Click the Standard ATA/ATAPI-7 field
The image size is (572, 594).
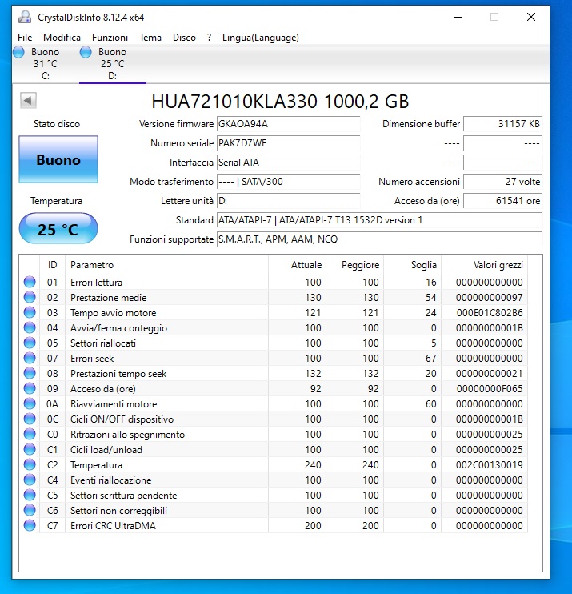pos(380,220)
